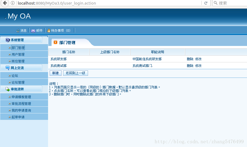
Task: Click the 系统管理 cube icon
Action: (x=8, y=40)
